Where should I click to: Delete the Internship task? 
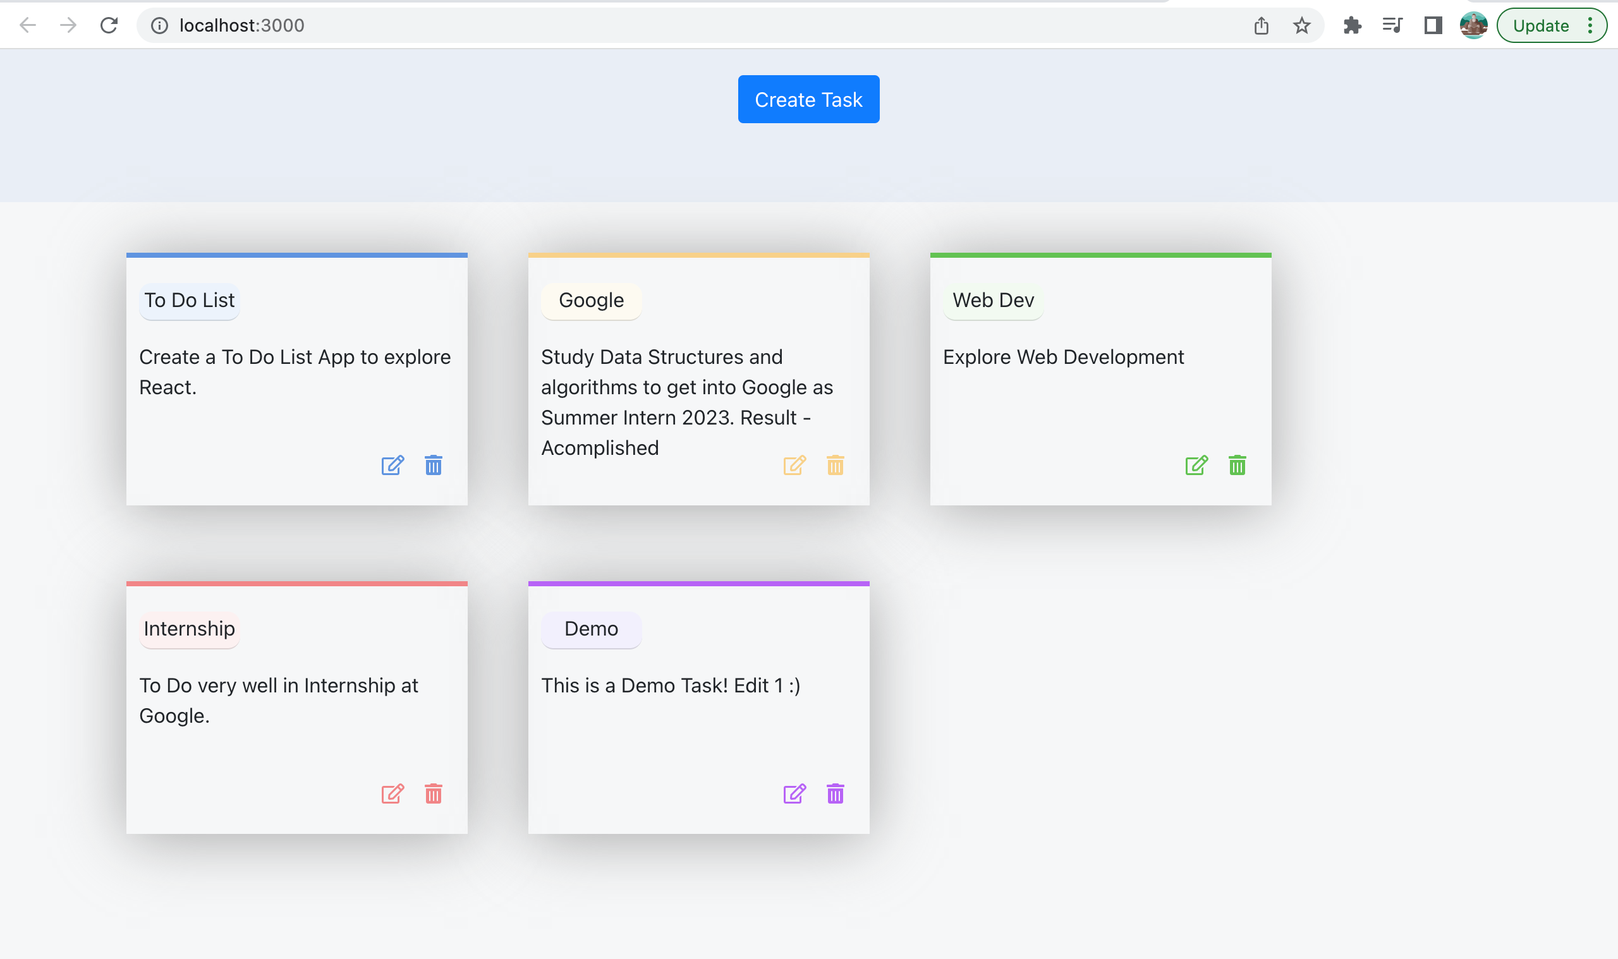[x=433, y=794]
